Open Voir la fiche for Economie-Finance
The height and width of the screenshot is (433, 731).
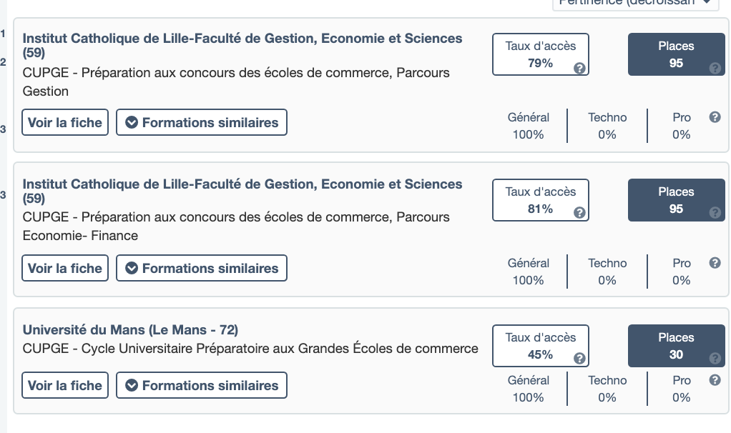point(65,268)
